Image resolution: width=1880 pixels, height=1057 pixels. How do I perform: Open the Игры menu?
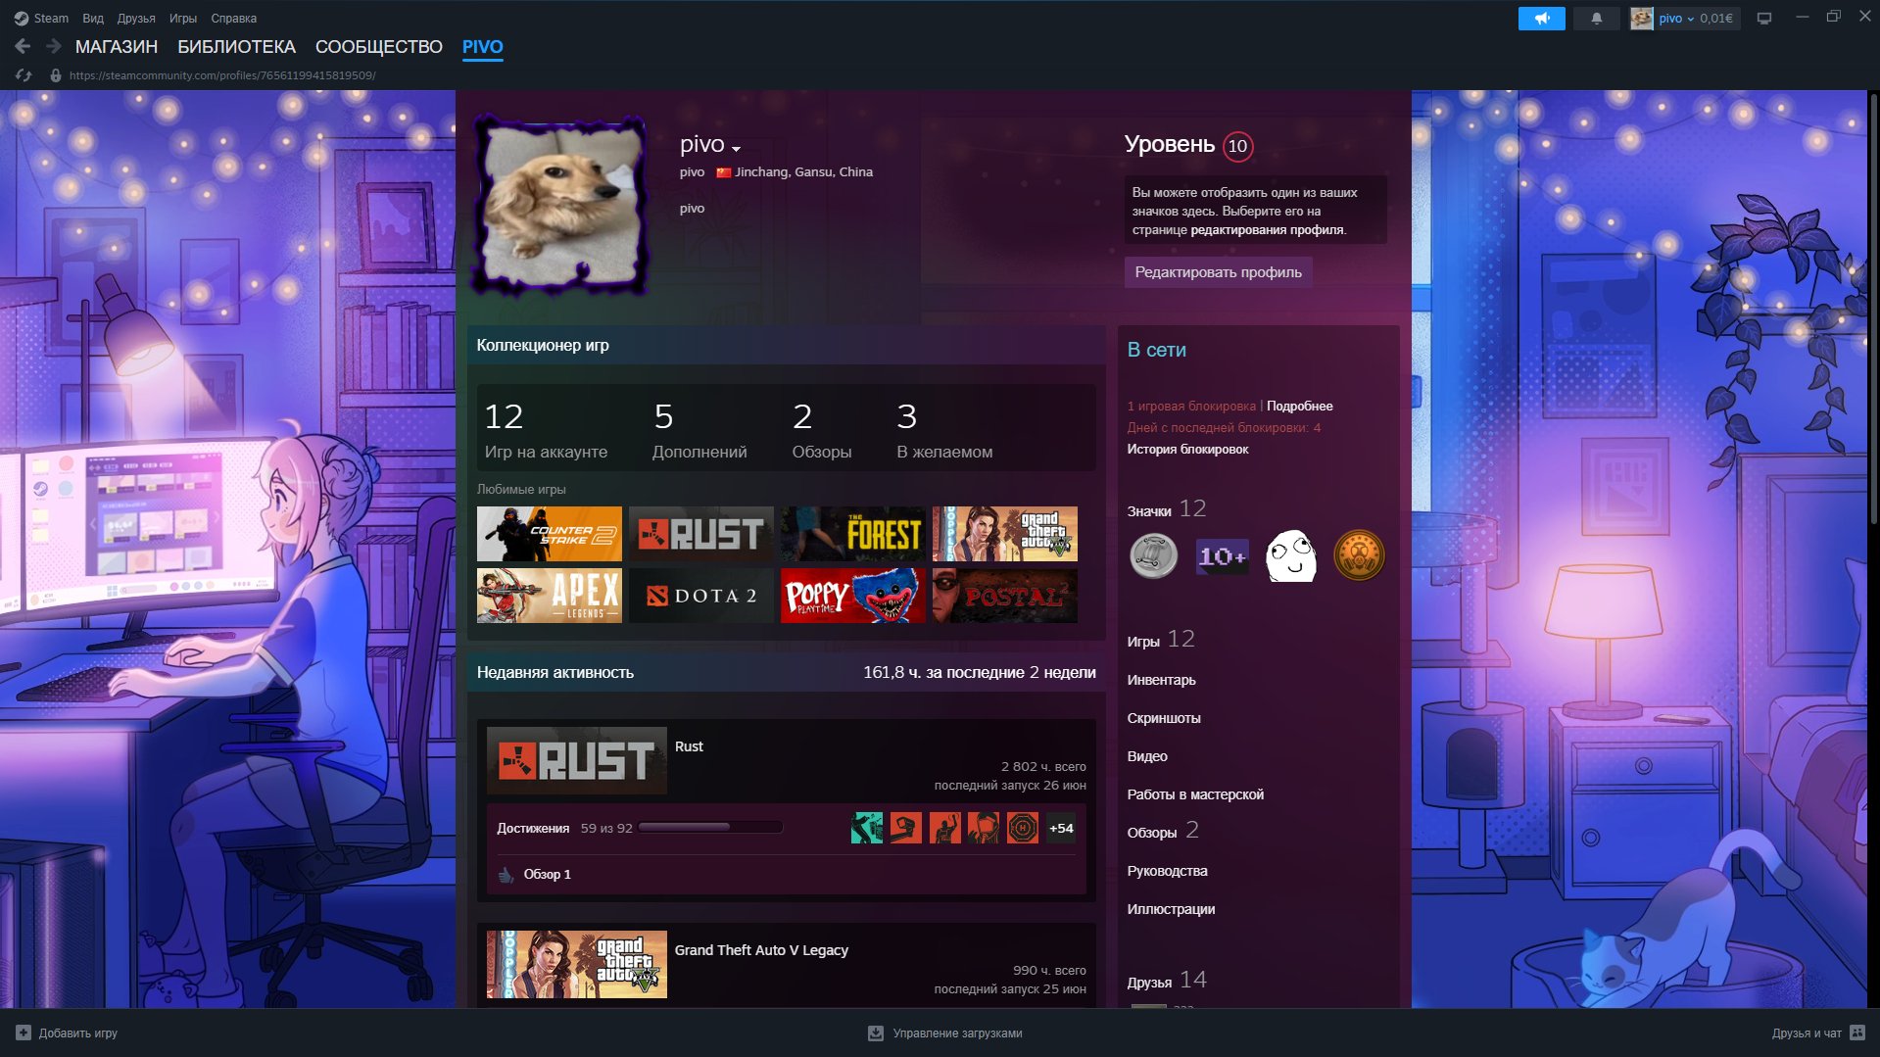click(x=183, y=19)
